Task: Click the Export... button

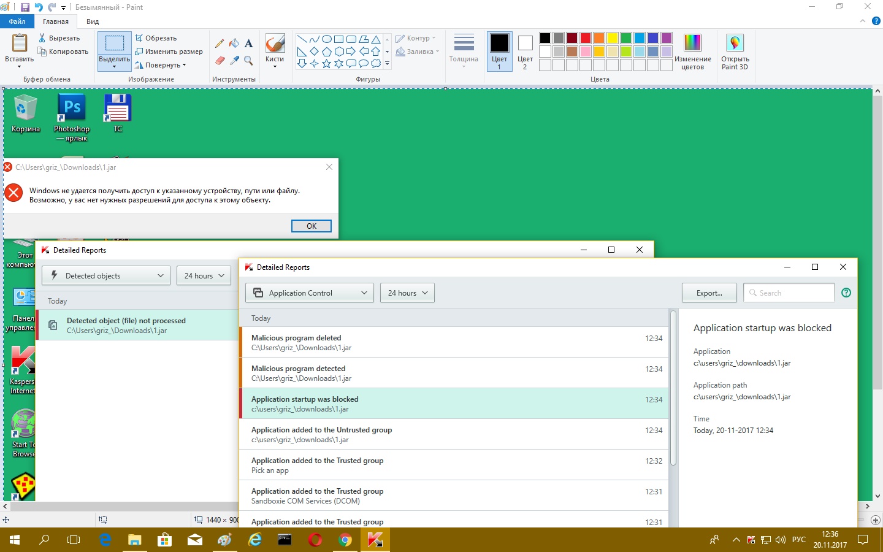Action: [709, 293]
